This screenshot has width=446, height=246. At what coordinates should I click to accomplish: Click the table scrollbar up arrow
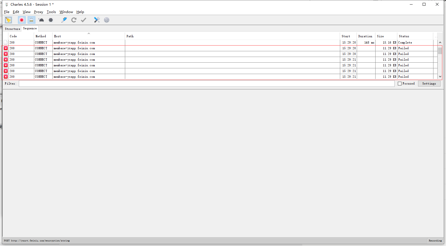440,42
